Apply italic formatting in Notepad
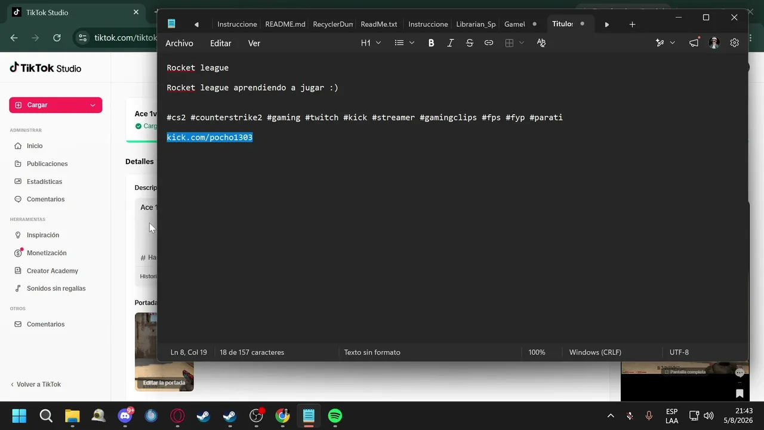This screenshot has height=430, width=764. [450, 43]
